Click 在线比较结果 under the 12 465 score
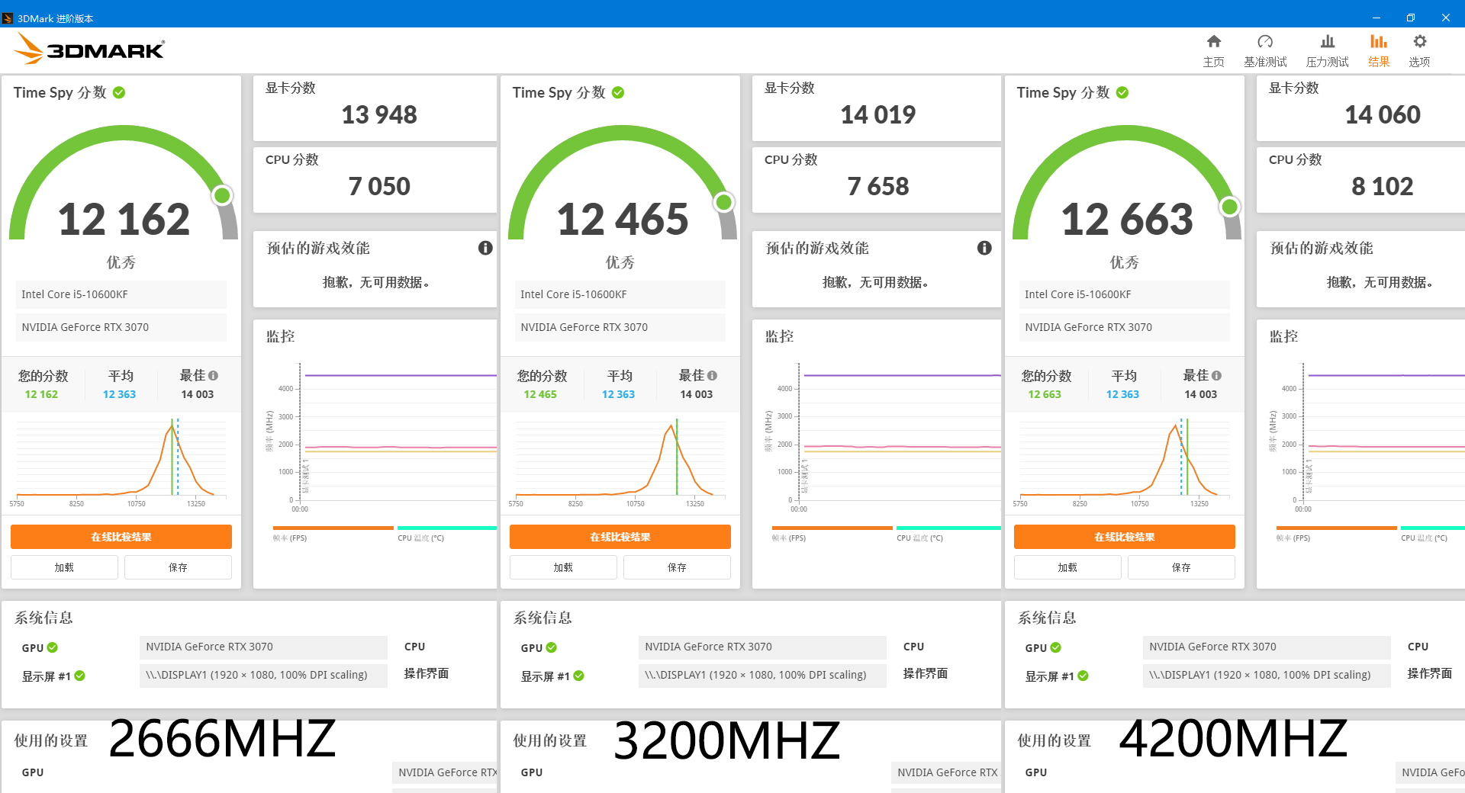 coord(620,537)
